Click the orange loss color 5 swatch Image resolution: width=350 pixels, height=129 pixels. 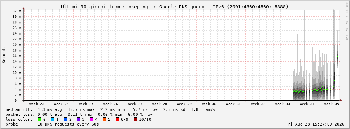point(105,120)
